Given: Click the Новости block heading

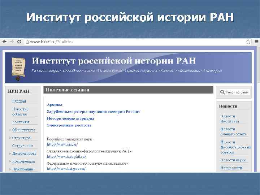Looking at the screenshot, I should pyautogui.click(x=228, y=106).
